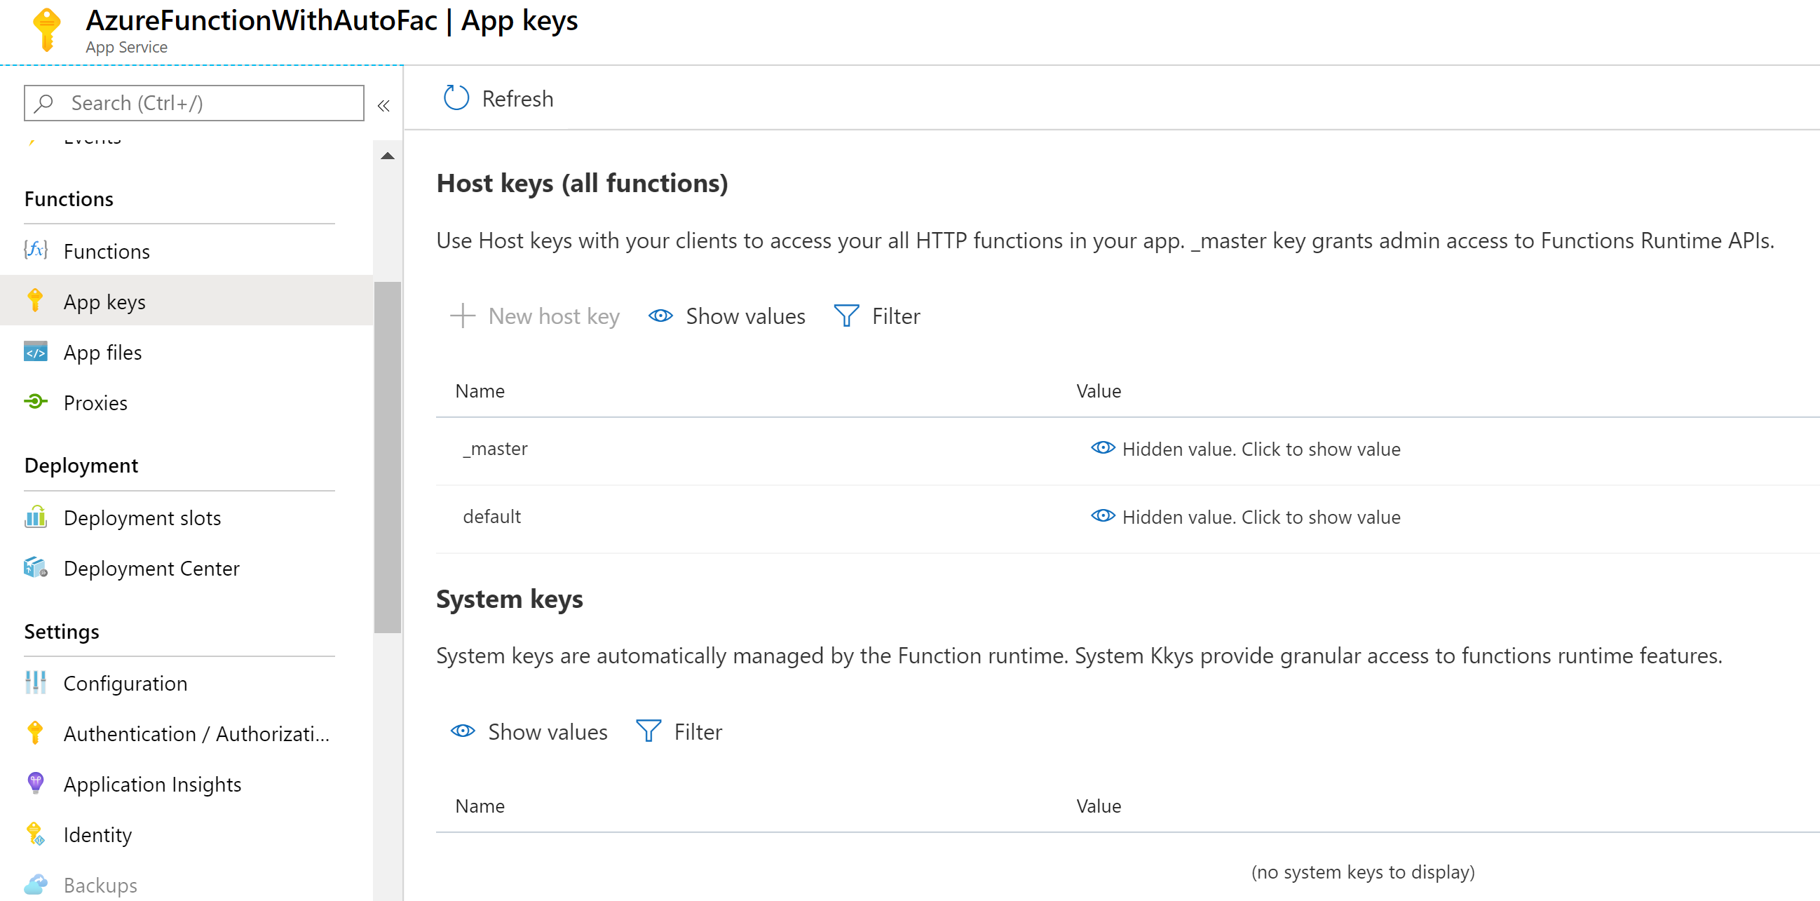1820x901 pixels.
Task: Click the Application Insights lightbulb icon
Action: click(x=35, y=783)
